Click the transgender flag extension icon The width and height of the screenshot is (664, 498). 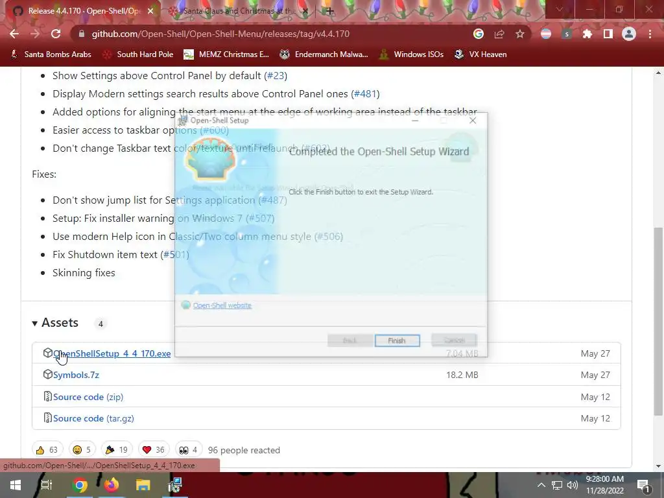click(546, 34)
